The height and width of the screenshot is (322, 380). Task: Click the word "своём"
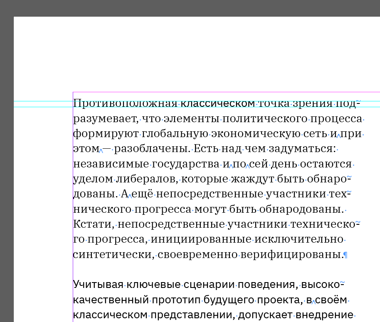coord(331,300)
